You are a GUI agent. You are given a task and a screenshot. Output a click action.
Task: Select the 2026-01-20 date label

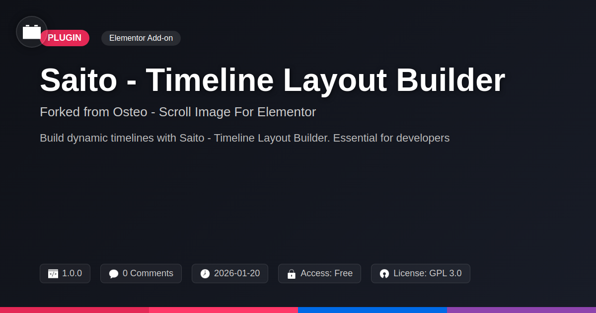click(237, 273)
